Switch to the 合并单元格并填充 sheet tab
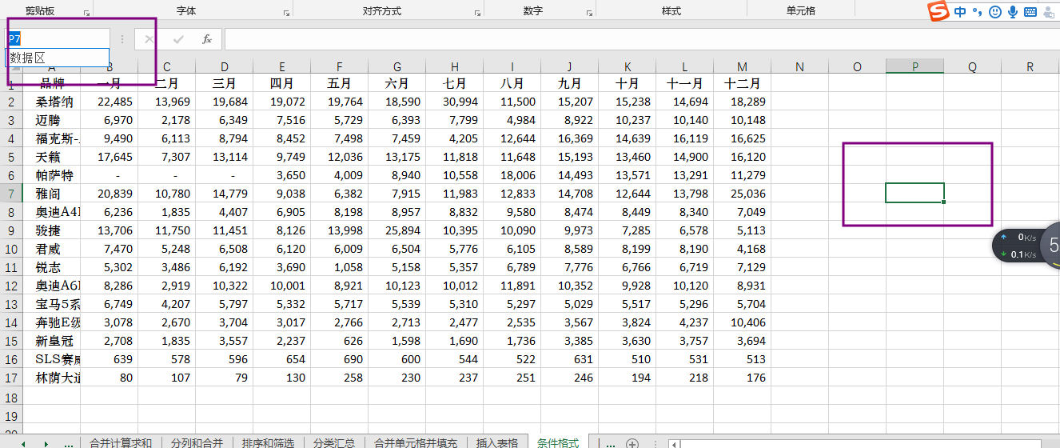This screenshot has height=448, width=1060. (x=416, y=442)
